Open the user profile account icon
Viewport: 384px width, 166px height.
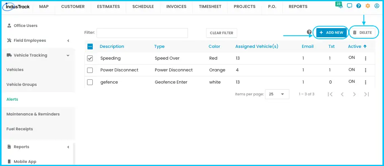pos(377,6)
